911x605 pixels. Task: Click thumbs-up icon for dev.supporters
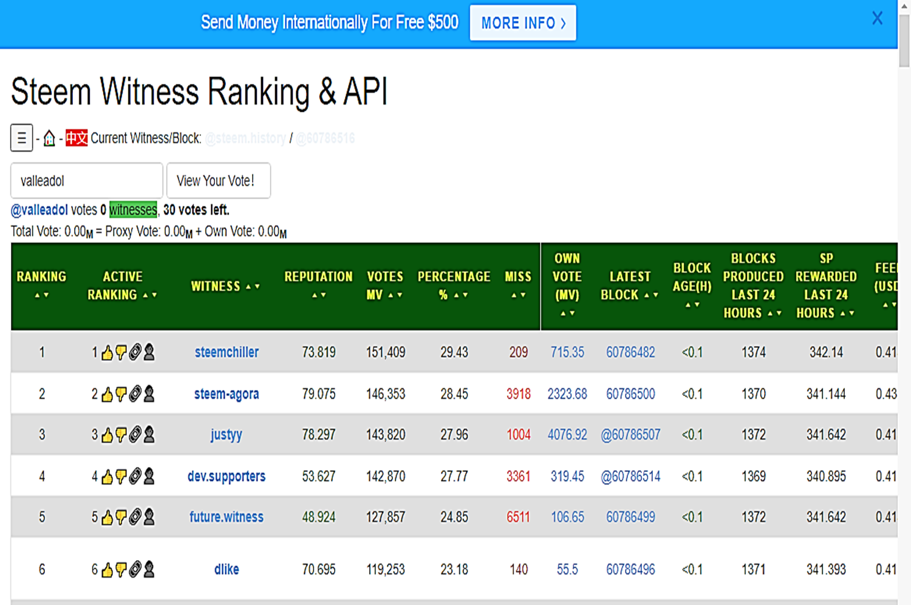click(107, 477)
